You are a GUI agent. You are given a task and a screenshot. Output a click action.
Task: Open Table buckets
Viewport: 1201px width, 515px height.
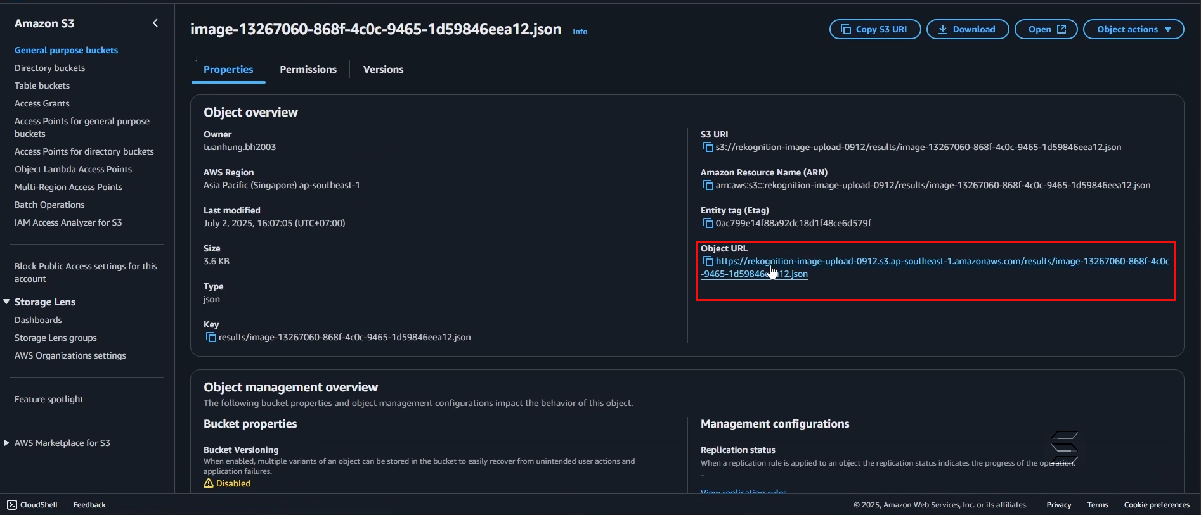[42, 86]
